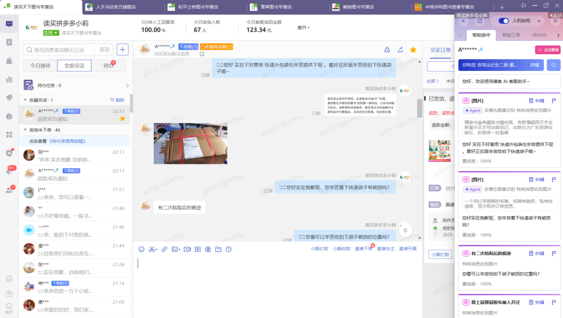Click the 刷新 refresh link
This screenshot has height=318, width=563.
[x=117, y=100]
